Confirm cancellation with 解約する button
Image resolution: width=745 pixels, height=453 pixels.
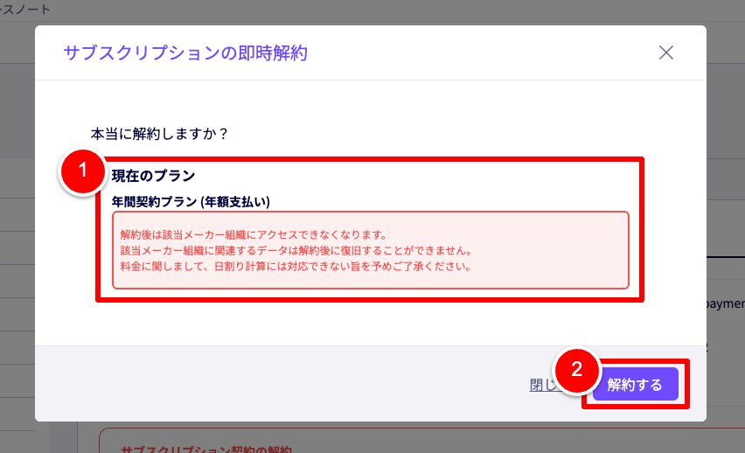pos(635,384)
